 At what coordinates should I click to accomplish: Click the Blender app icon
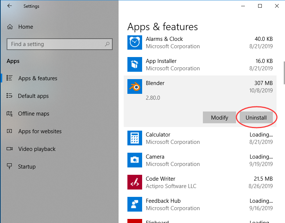[135, 86]
